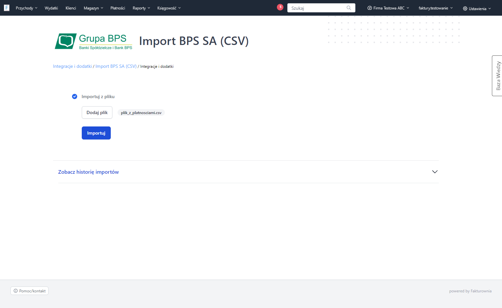Open the Import BPS SA (CSV) breadcrumb link
502x308 pixels.
pos(116,66)
